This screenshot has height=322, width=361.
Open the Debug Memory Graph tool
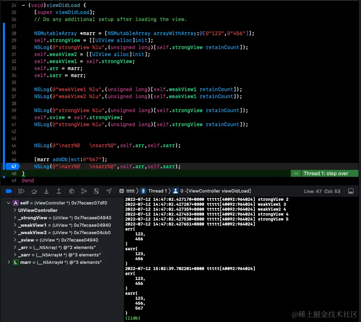coord(84,191)
